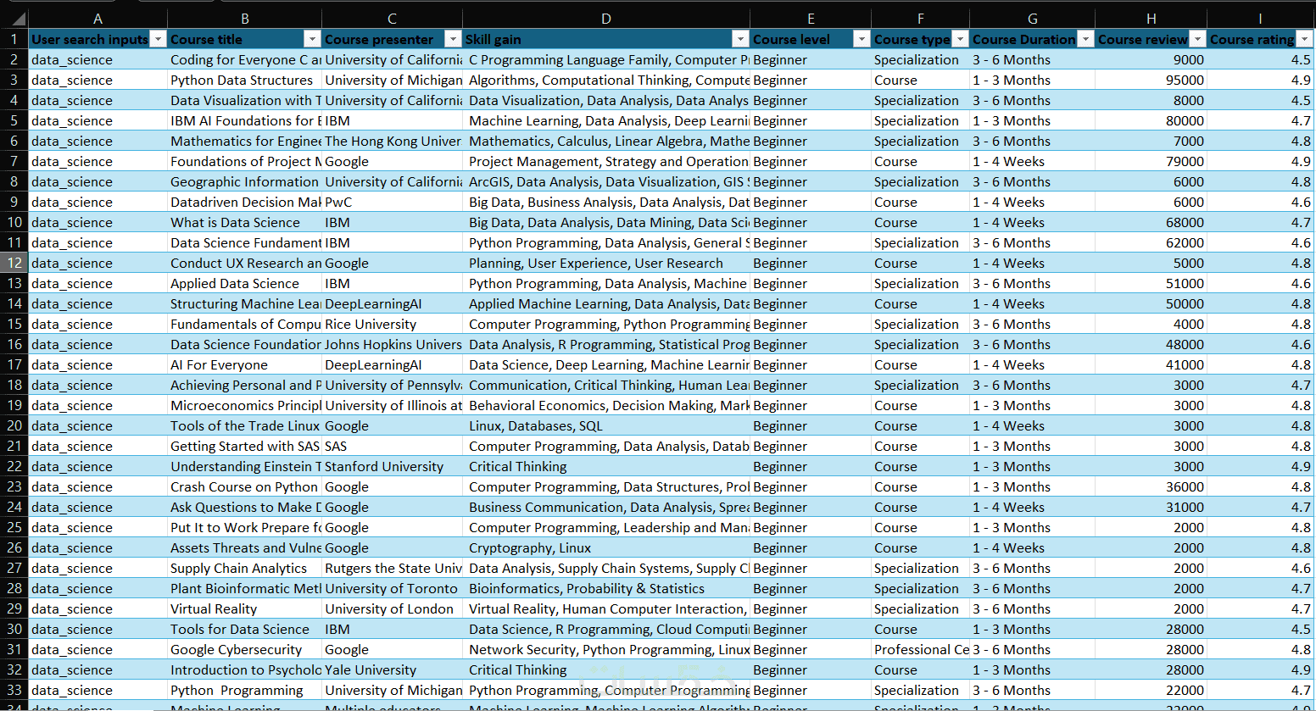
Task: Open filter dropdown for Course presenter column
Action: [x=453, y=39]
